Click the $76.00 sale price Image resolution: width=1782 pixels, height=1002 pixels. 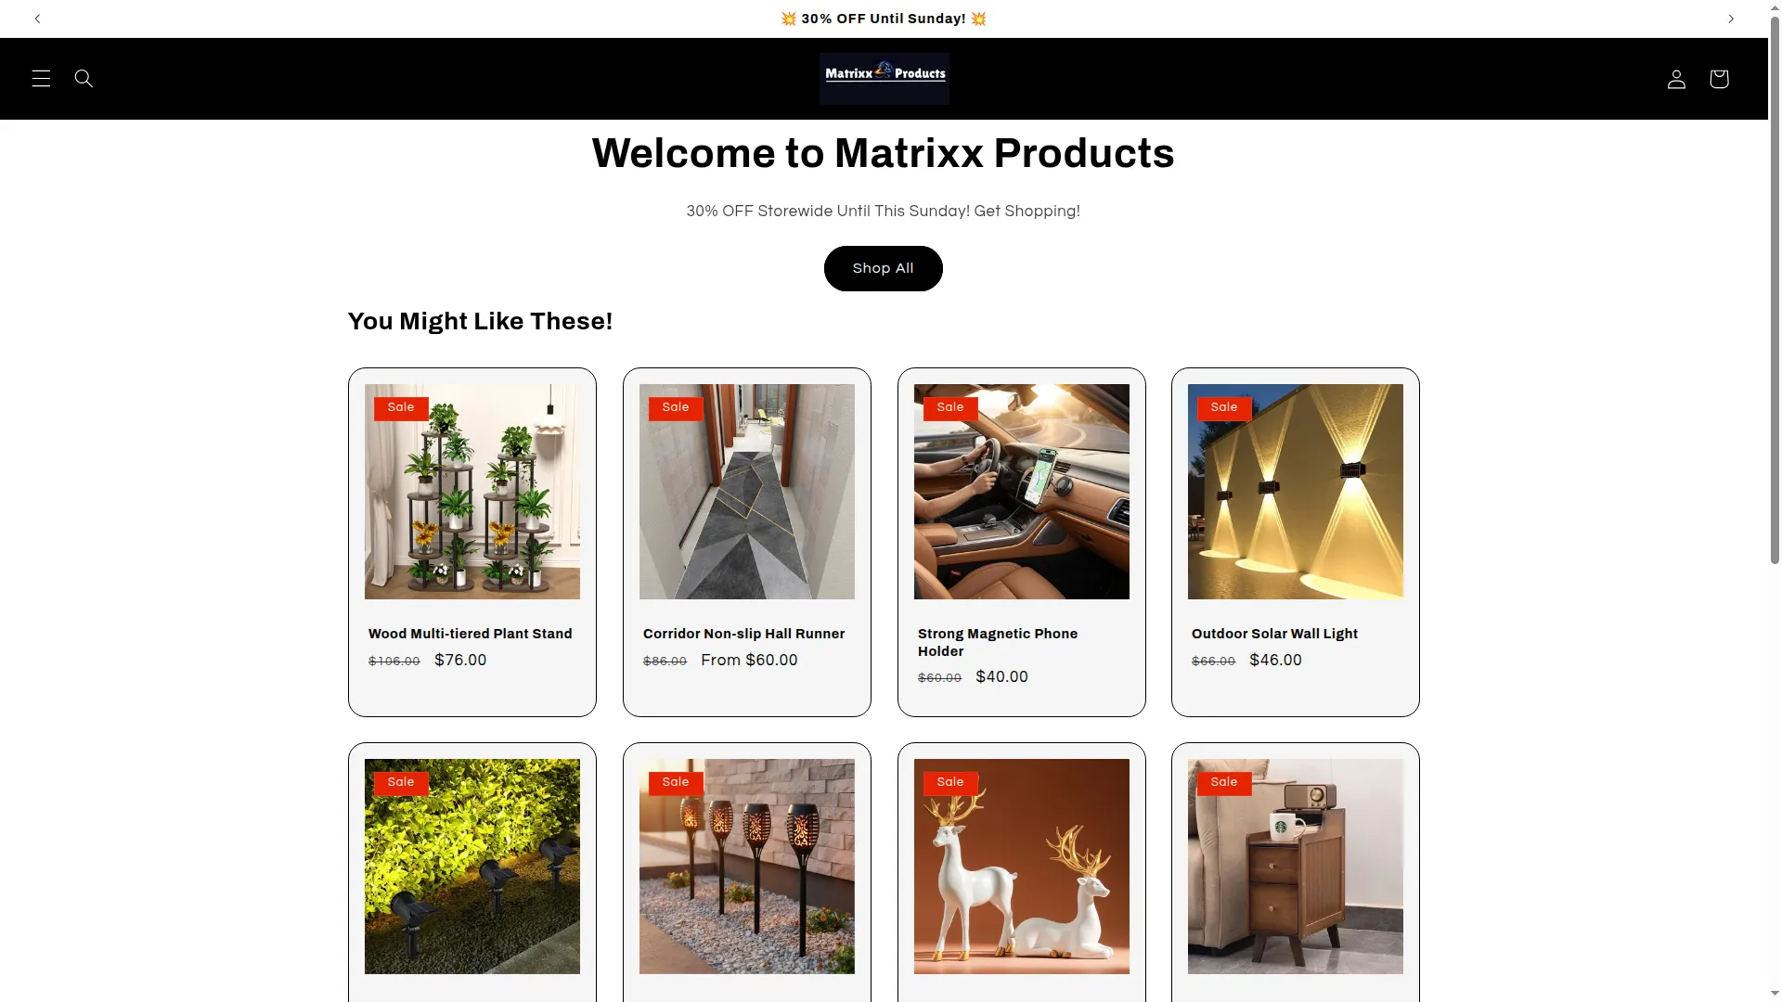click(460, 661)
